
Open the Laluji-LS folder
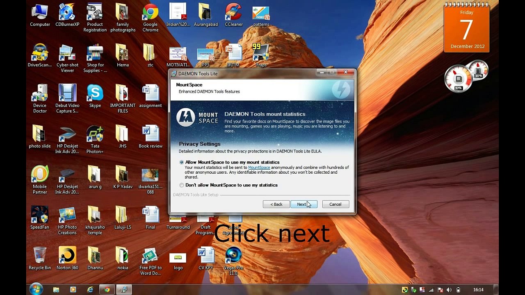[x=123, y=218]
